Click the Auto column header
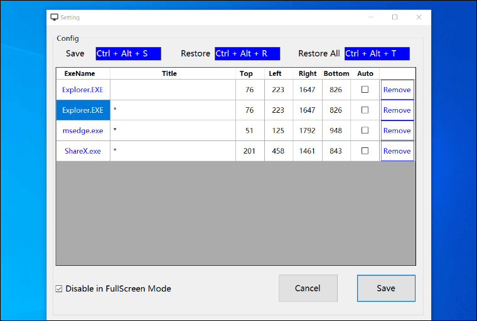The image size is (477, 321). point(365,73)
